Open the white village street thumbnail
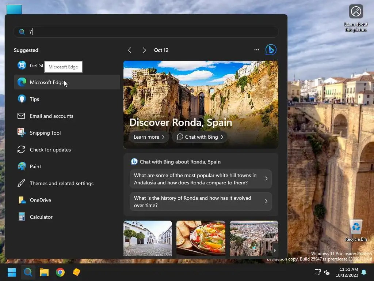This screenshot has height=281, width=374. pyautogui.click(x=148, y=238)
